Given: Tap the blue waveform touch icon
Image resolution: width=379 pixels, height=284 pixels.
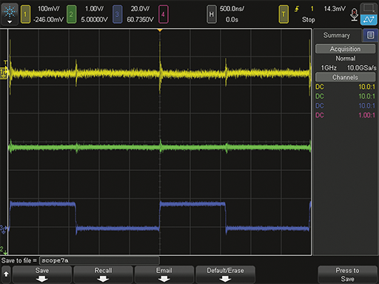Looking at the screenshot, I should pyautogui.click(x=369, y=20).
